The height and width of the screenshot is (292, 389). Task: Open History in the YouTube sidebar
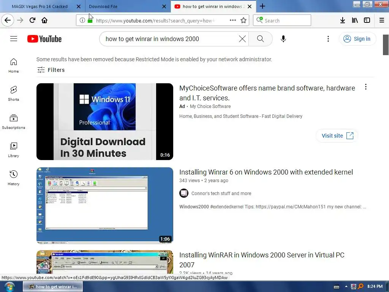point(14,178)
